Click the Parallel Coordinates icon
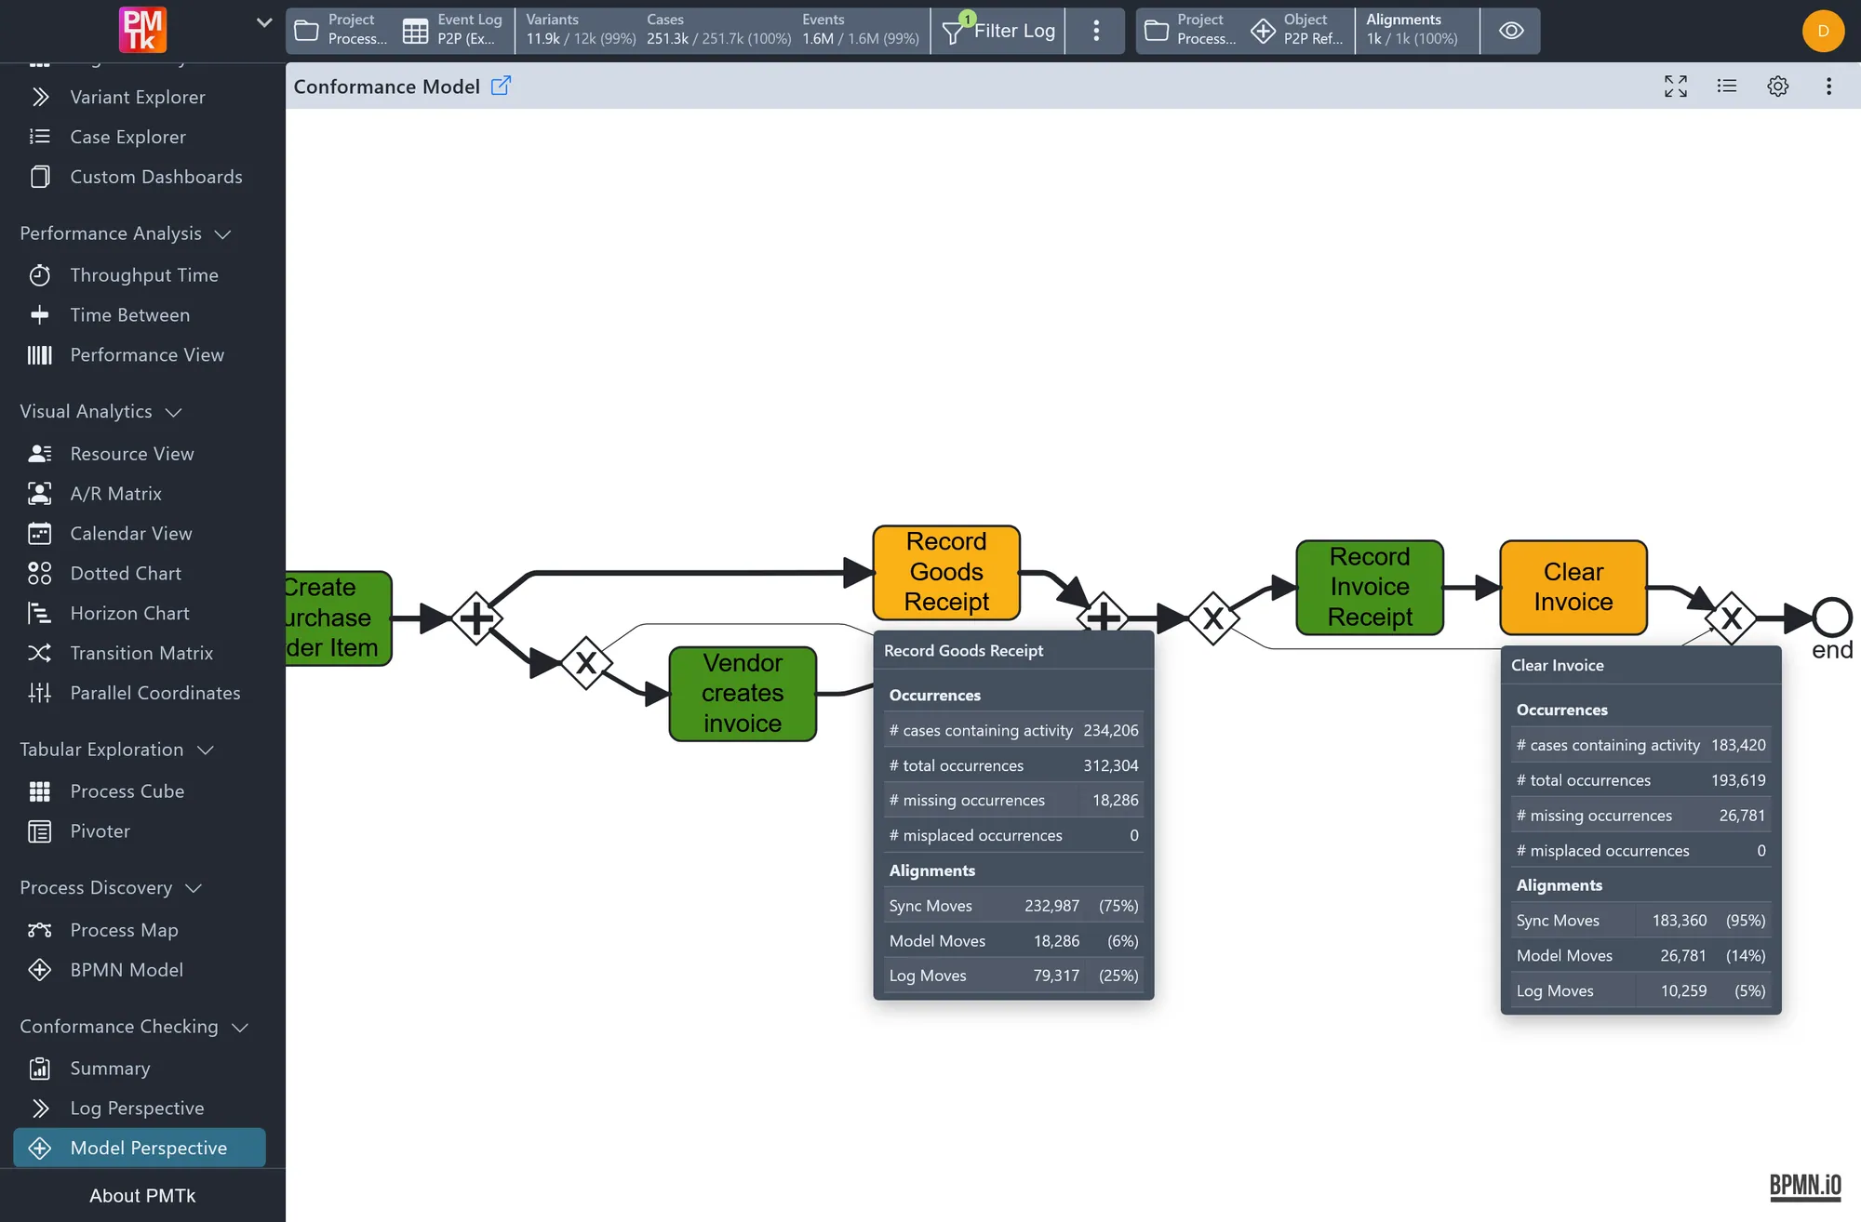The image size is (1861, 1222). [39, 693]
